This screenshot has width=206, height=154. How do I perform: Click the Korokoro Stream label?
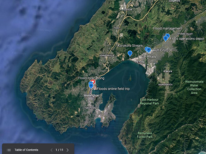130,46
